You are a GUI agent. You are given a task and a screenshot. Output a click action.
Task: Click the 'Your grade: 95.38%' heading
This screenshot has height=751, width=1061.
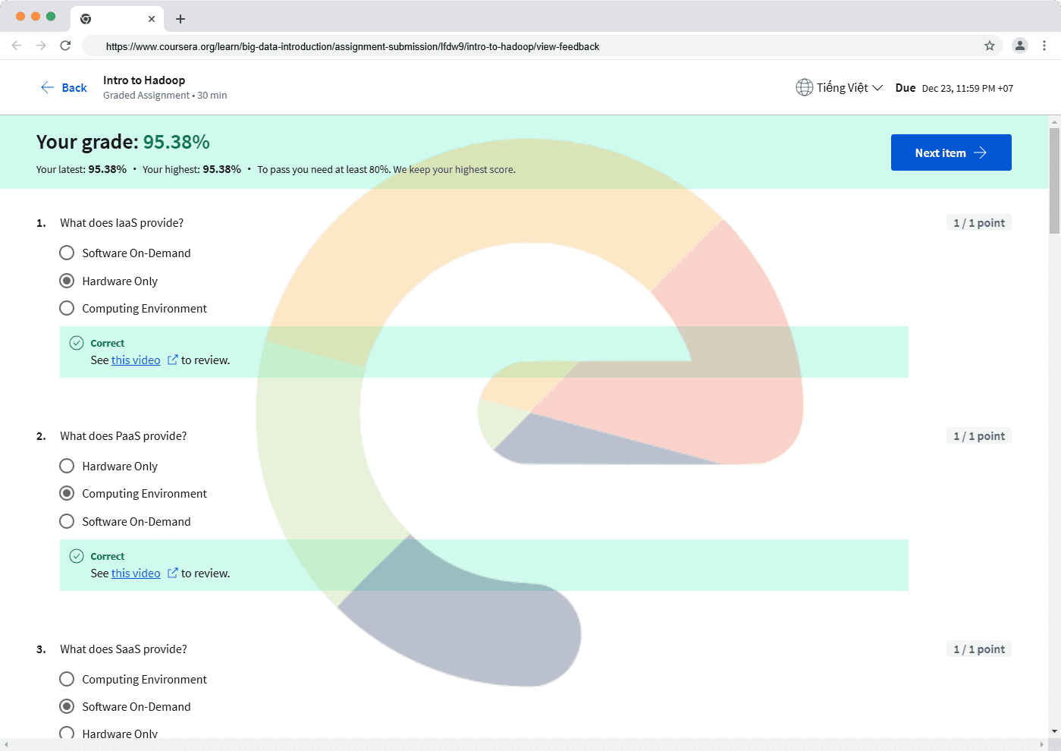[x=123, y=142]
